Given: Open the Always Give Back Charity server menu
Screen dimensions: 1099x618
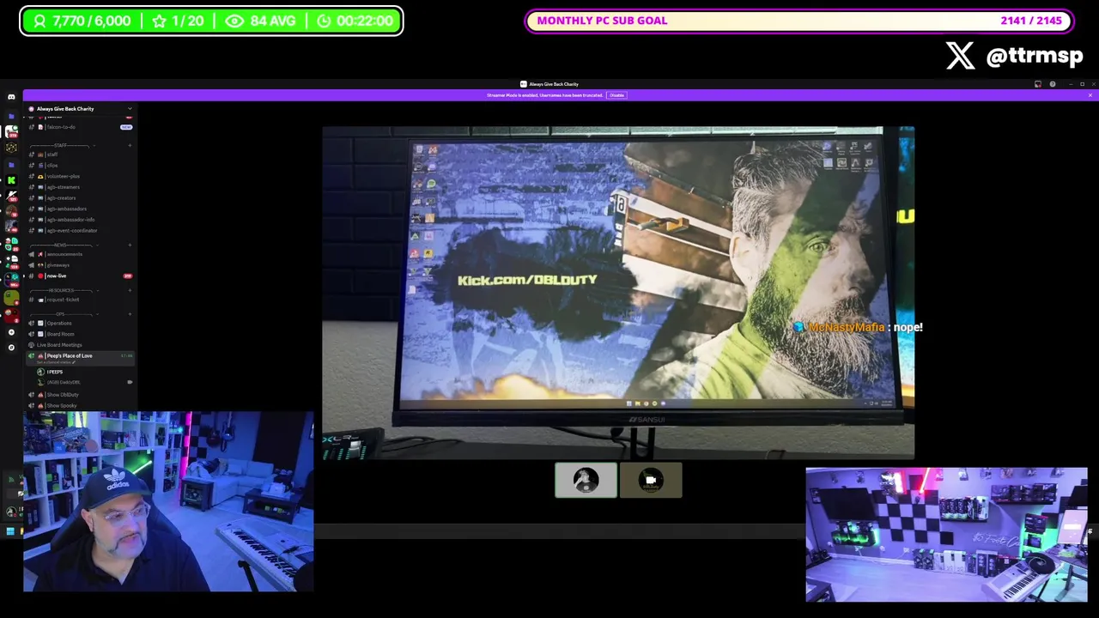Looking at the screenshot, I should tap(80, 109).
